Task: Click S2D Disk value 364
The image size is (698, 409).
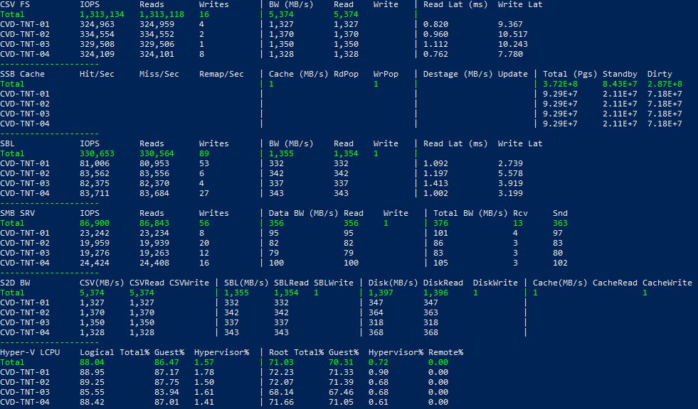Action: (x=376, y=312)
